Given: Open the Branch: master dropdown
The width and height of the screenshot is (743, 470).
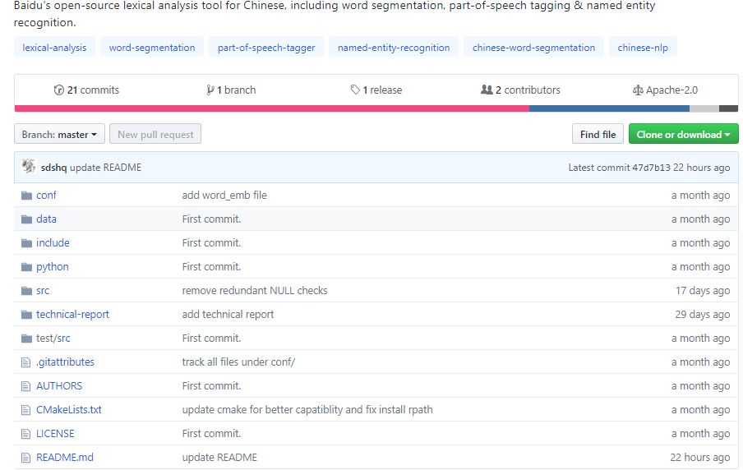Looking at the screenshot, I should 59,134.
